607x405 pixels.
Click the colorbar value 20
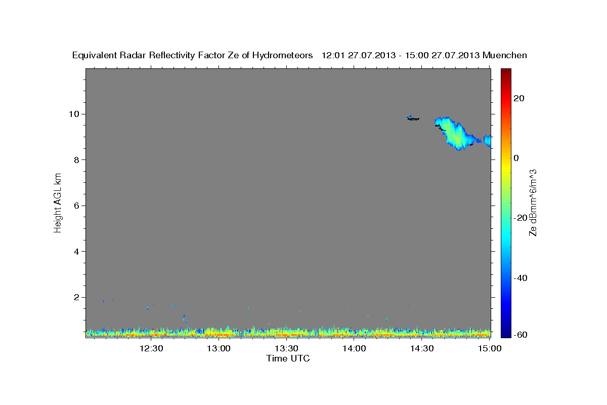pyautogui.click(x=519, y=98)
